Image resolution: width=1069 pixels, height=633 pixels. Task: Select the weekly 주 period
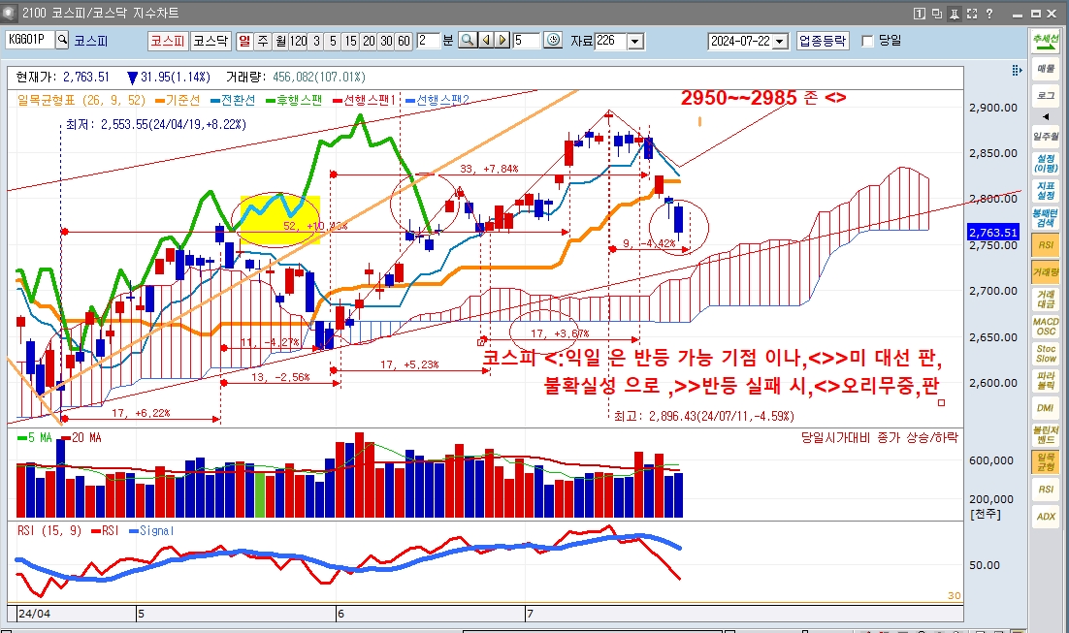(x=263, y=41)
